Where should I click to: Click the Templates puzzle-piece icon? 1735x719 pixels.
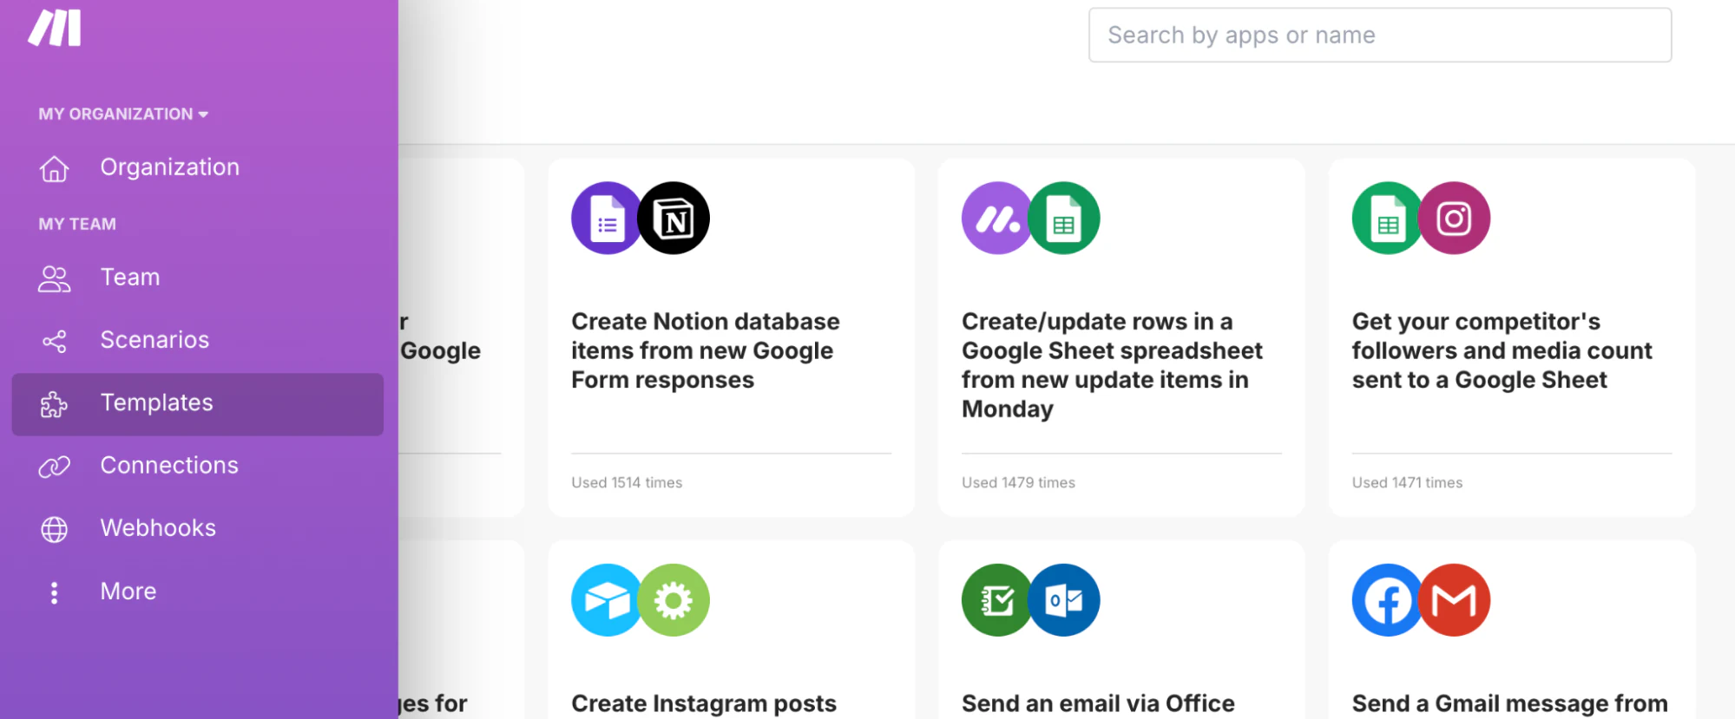tap(54, 404)
